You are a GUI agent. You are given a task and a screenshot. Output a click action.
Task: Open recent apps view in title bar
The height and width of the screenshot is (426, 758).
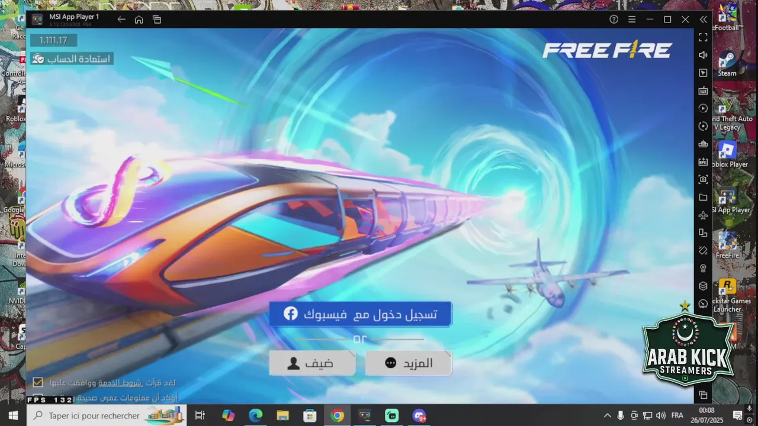click(157, 20)
